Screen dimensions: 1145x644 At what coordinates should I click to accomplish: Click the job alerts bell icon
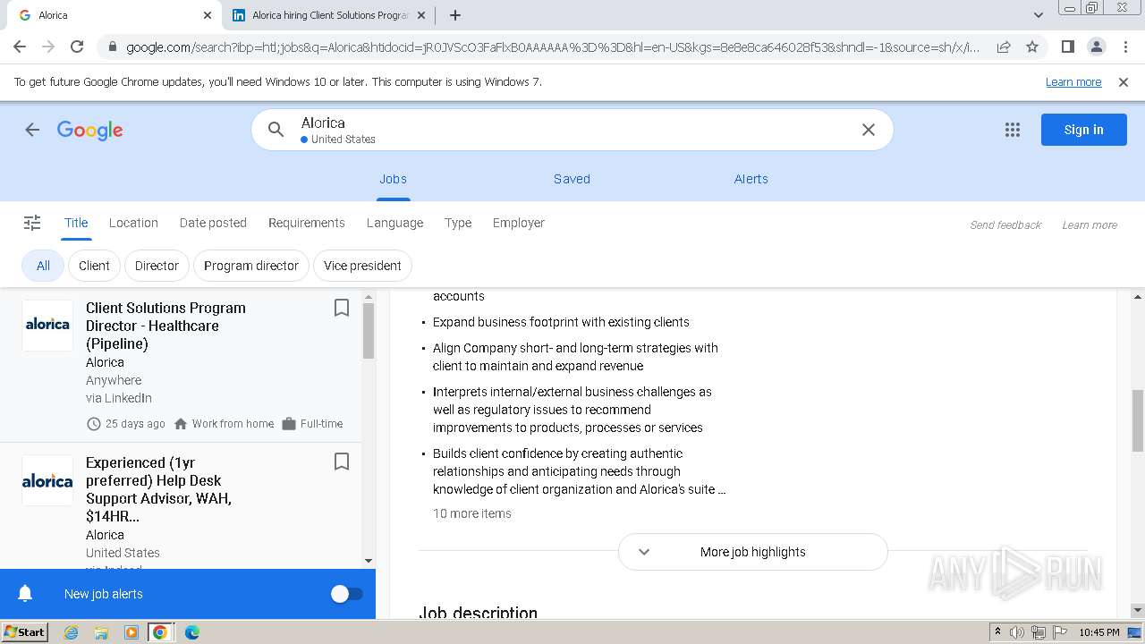[x=25, y=594]
